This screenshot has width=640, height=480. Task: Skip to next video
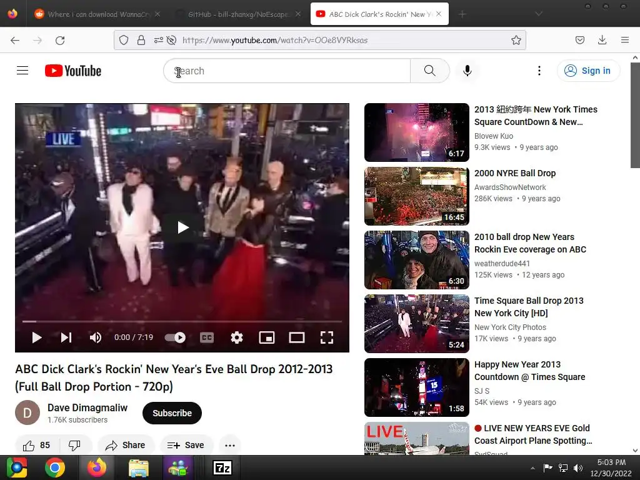click(66, 337)
